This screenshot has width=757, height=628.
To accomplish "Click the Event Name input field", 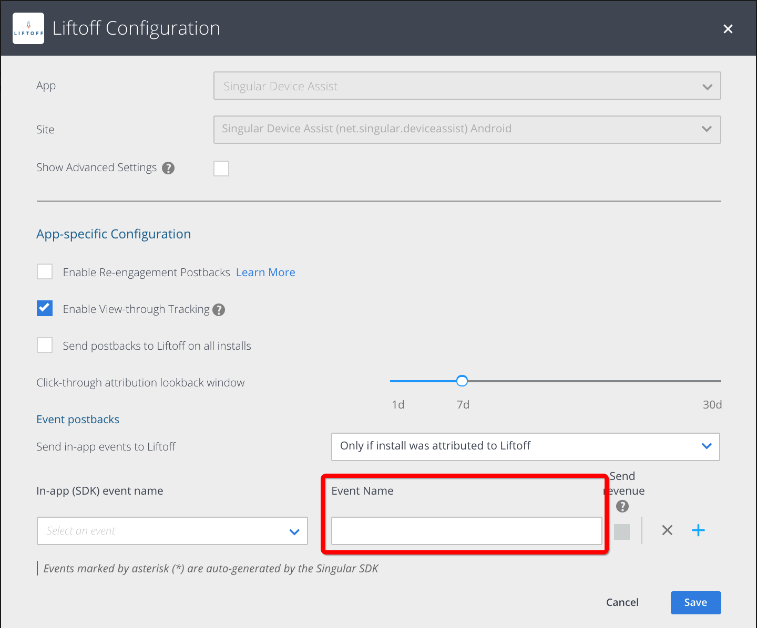I will (x=467, y=531).
